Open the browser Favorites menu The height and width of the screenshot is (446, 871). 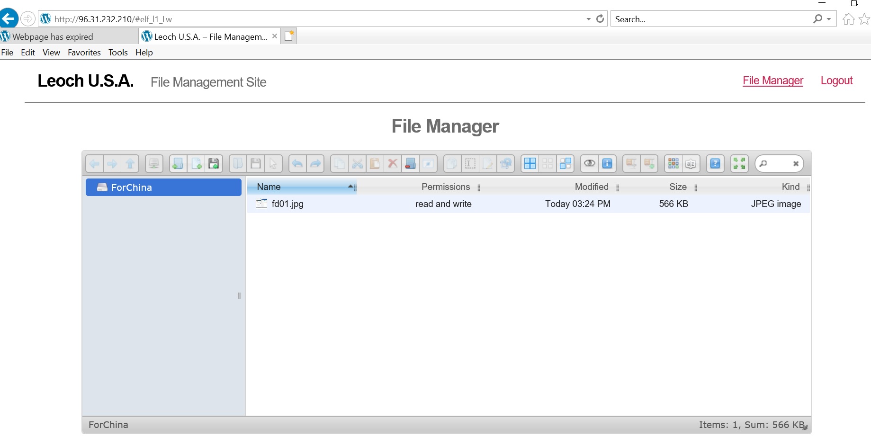[x=84, y=53]
